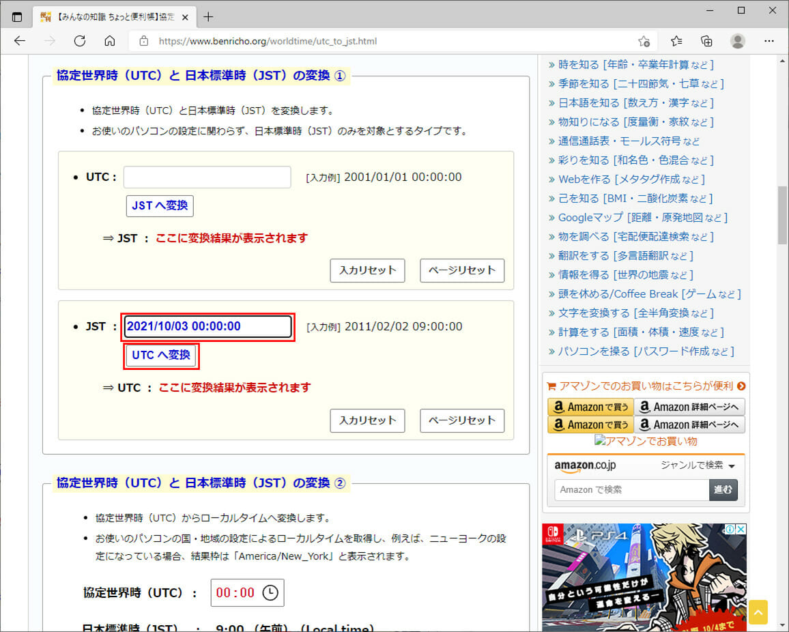Click the clock icon in UTC time field
This screenshot has width=789, height=632.
[x=270, y=592]
